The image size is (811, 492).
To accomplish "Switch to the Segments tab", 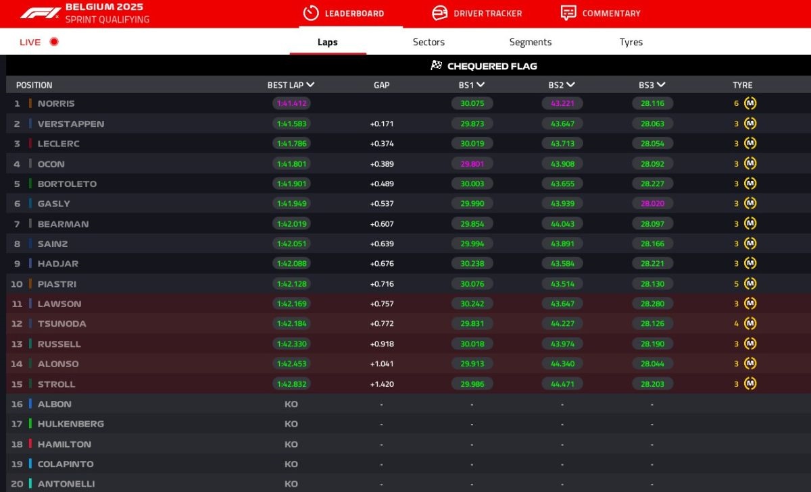I will coord(530,42).
